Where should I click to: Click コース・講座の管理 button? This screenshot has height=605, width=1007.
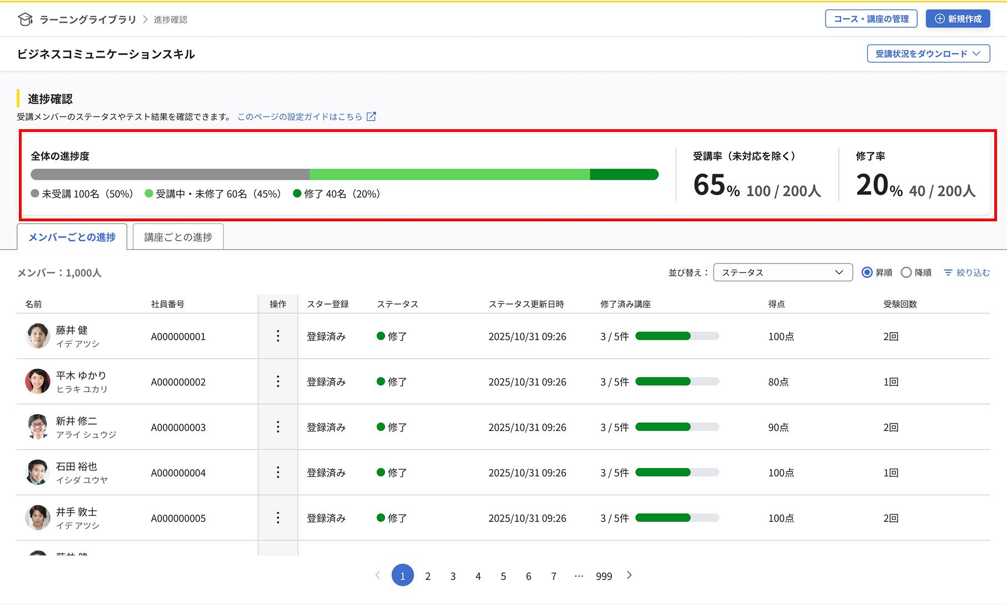(x=871, y=19)
